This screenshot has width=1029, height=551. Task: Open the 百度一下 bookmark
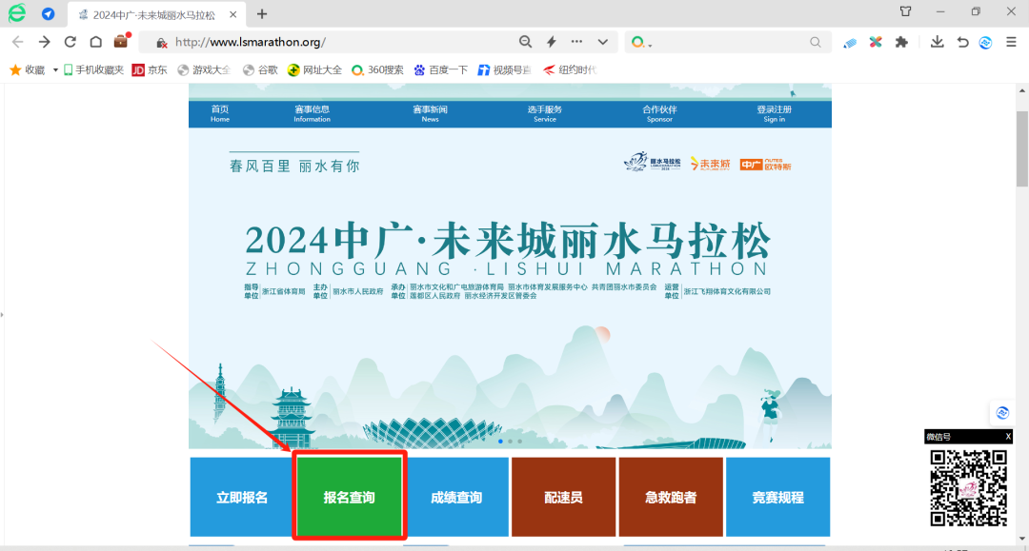[439, 69]
